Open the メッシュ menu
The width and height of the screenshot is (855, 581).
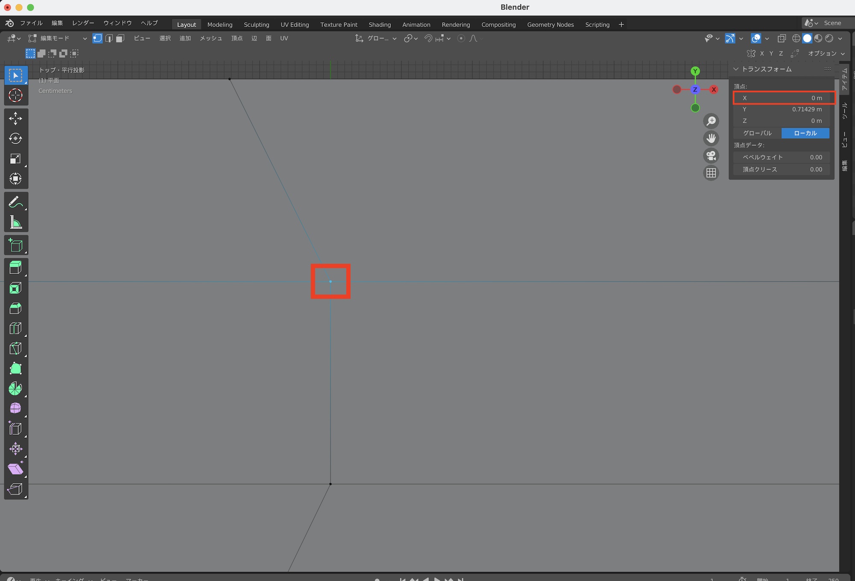[211, 38]
